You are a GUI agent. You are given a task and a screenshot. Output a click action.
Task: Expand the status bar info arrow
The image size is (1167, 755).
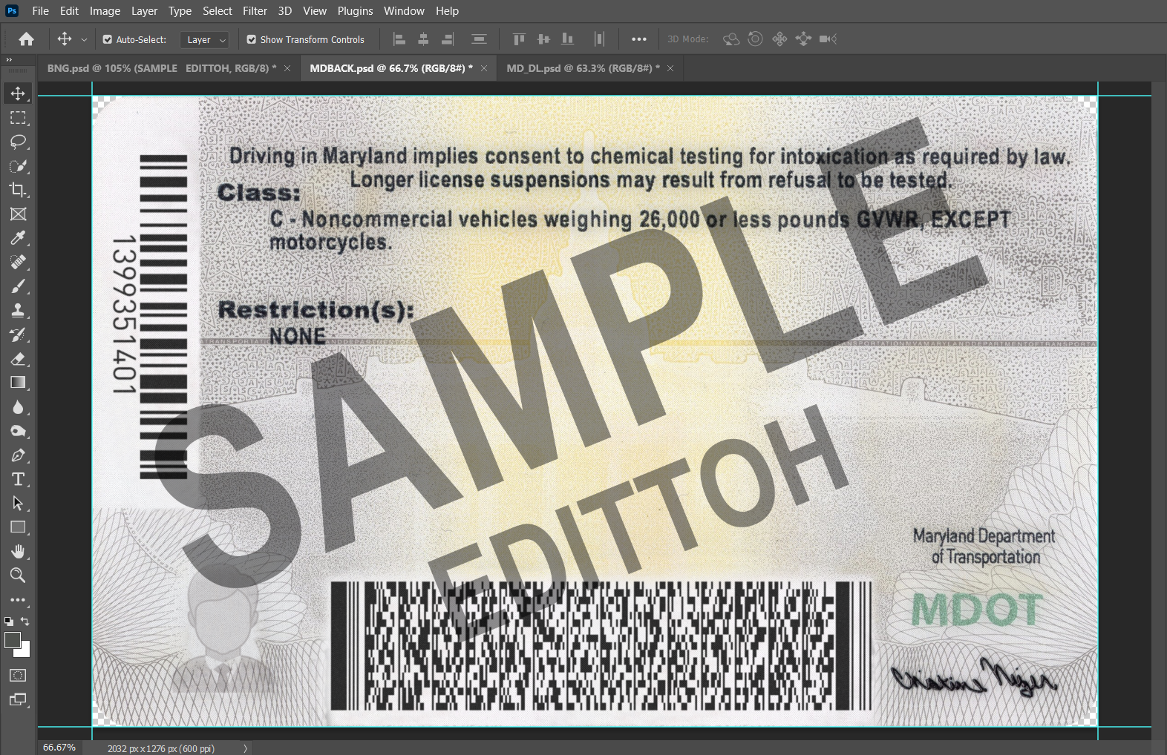(245, 748)
